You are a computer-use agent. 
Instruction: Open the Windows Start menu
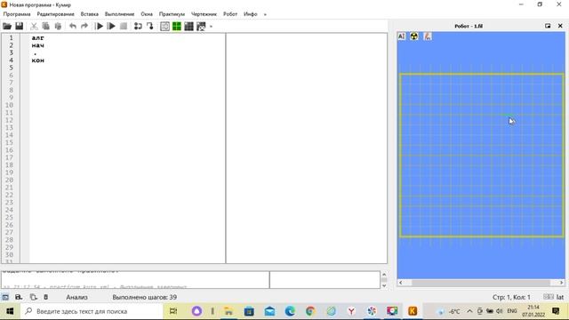10,311
